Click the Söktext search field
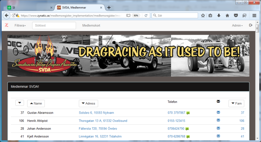The width and height of the screenshot is (261, 142). pos(54,25)
